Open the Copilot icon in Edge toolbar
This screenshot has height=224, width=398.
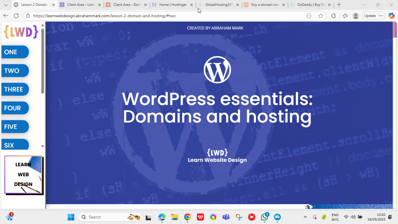[x=391, y=16]
